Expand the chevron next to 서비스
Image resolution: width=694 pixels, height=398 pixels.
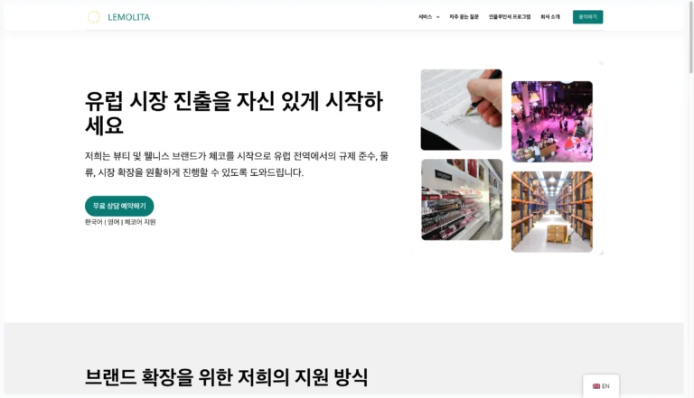[437, 17]
